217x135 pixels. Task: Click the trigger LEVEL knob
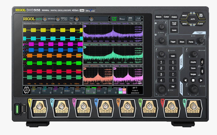(200, 40)
